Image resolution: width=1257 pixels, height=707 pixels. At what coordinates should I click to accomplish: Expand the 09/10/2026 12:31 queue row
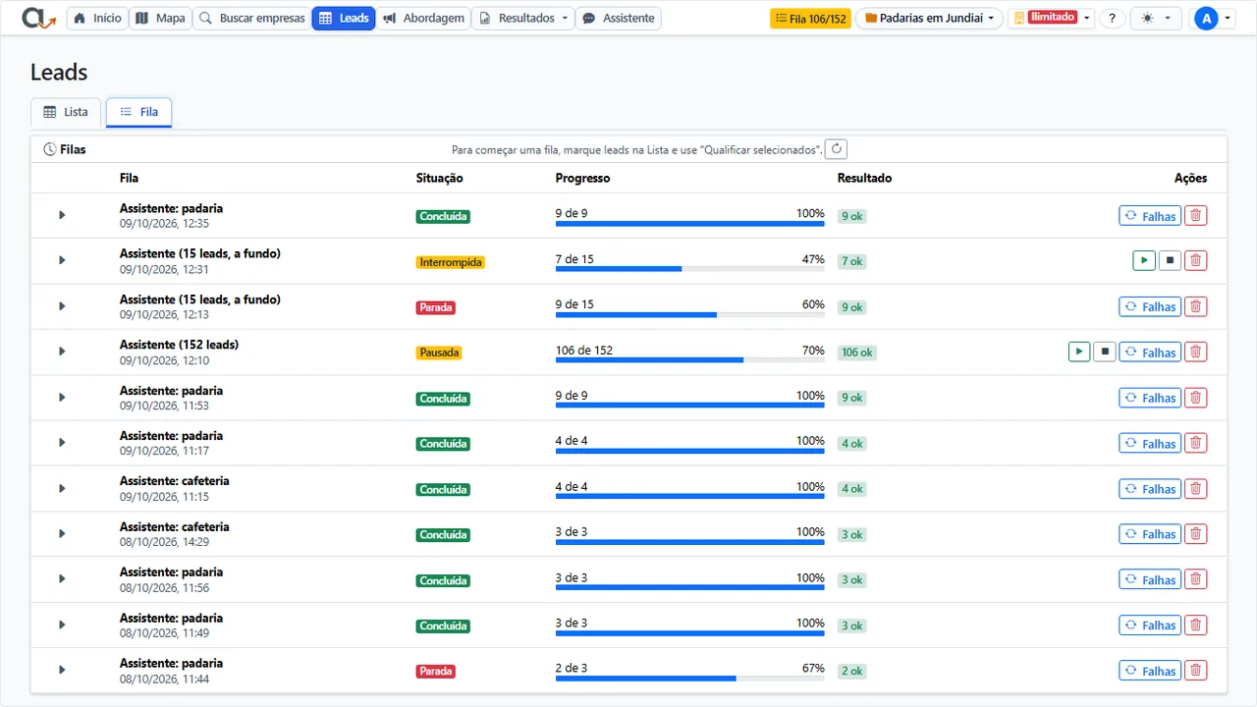(62, 260)
